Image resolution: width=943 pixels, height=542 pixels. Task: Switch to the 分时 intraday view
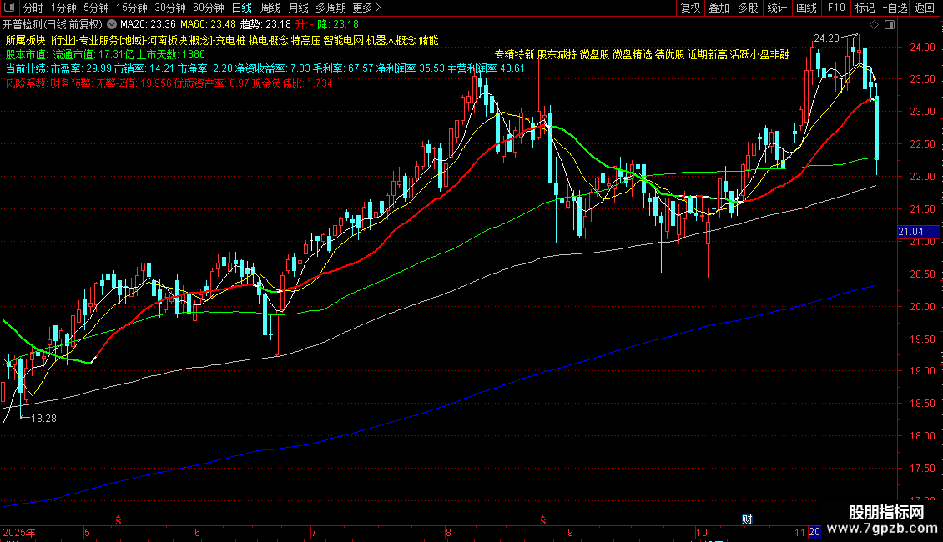point(33,8)
